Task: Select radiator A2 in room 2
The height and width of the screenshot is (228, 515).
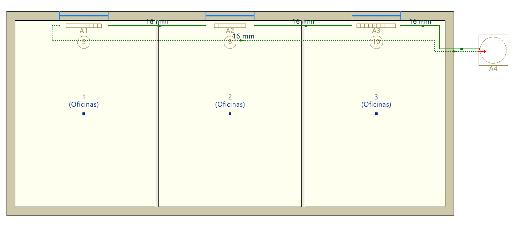Action: coord(230,26)
